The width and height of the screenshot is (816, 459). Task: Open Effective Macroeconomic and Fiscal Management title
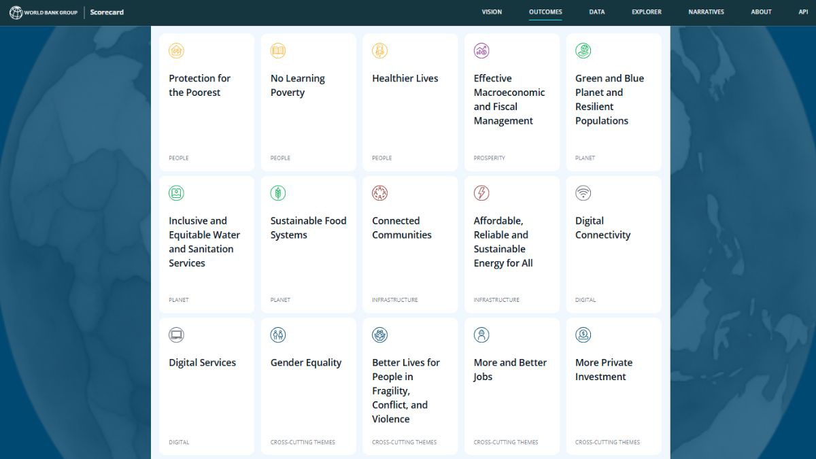(x=509, y=100)
